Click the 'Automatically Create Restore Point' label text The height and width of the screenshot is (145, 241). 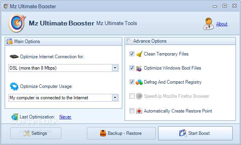click(x=178, y=111)
